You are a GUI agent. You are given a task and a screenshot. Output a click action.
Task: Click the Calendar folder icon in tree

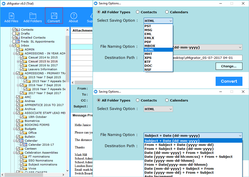coord(21,141)
